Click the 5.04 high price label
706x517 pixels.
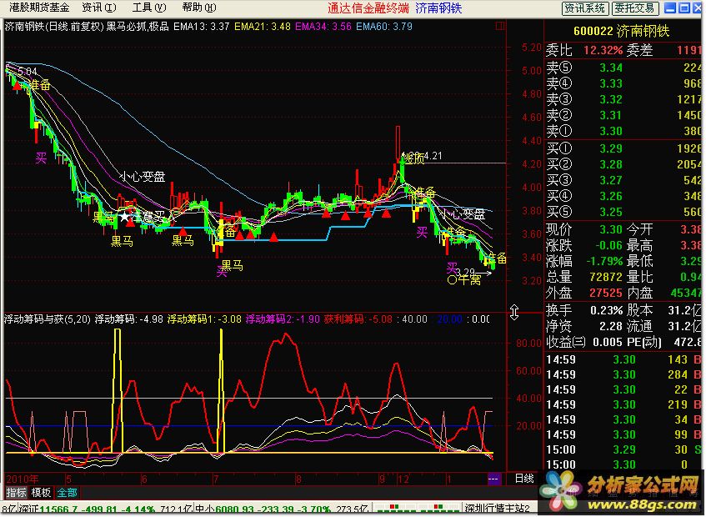pyautogui.click(x=28, y=71)
